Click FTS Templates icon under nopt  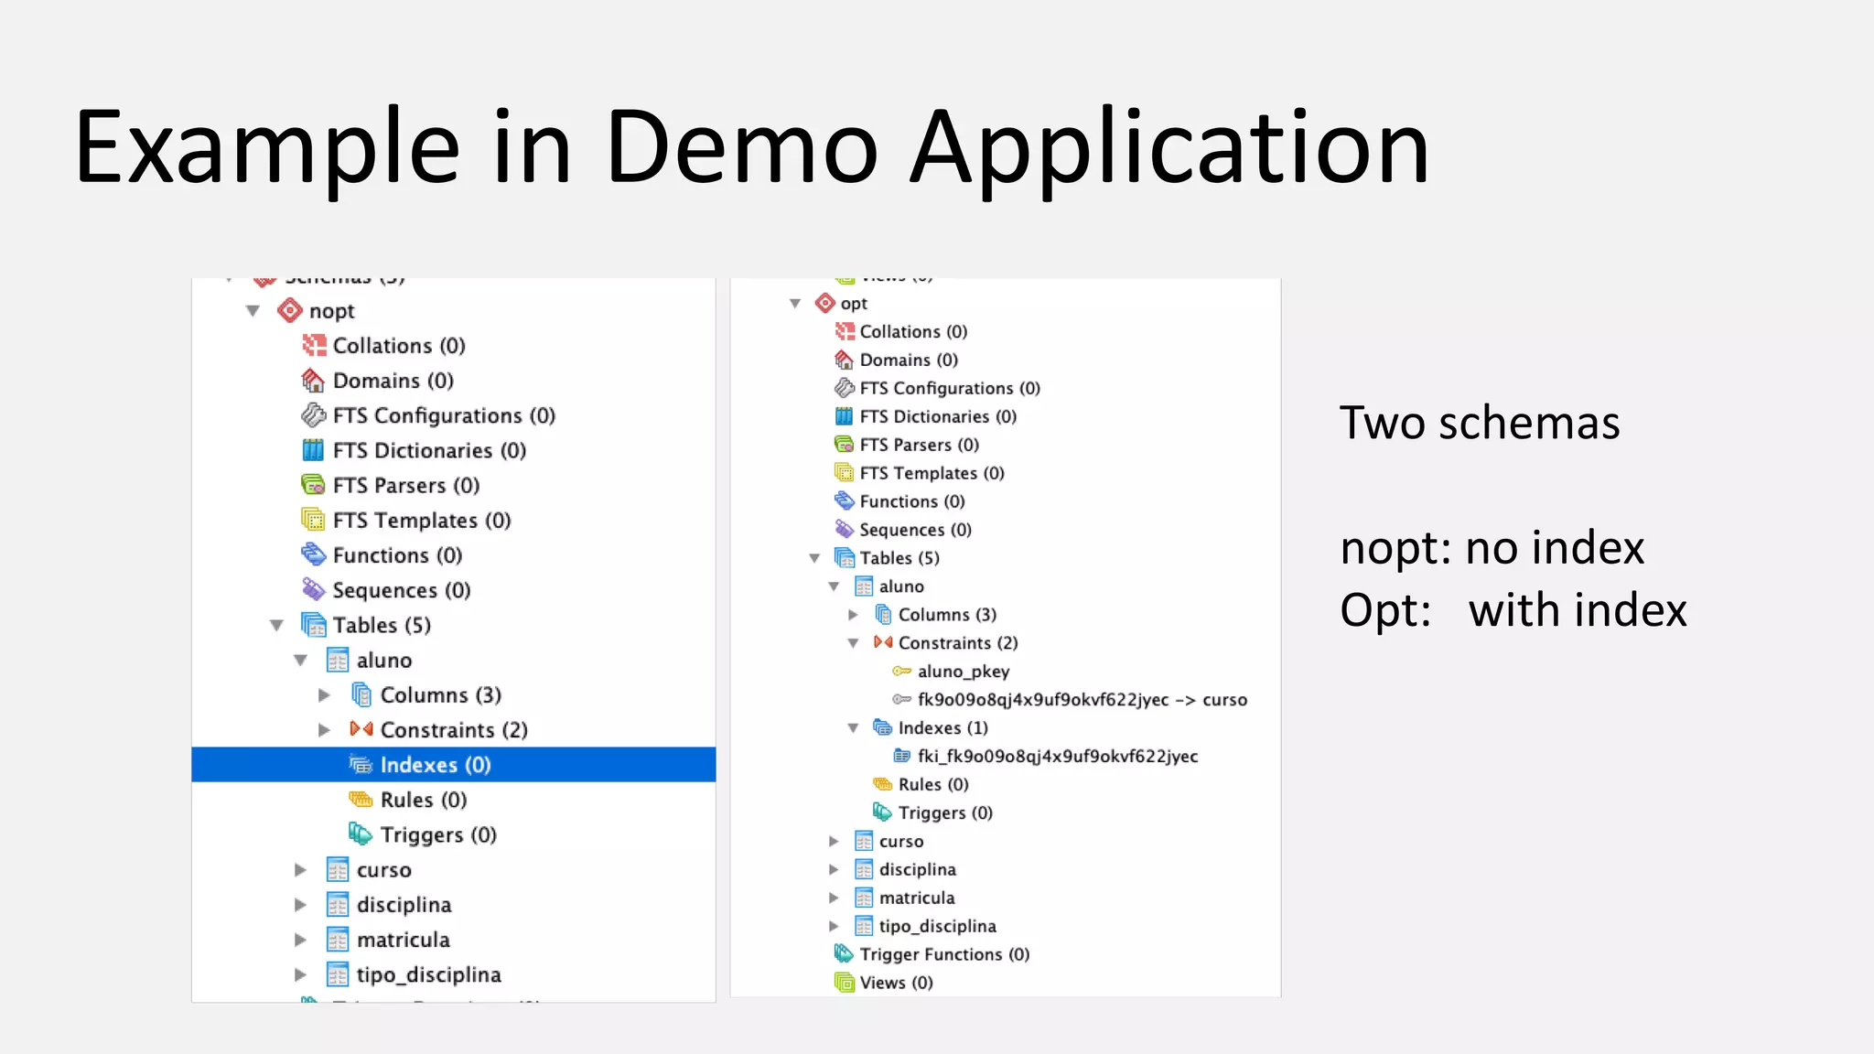coord(313,520)
